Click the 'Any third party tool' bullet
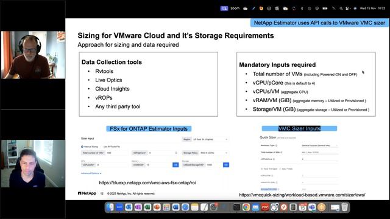The image size is (390, 219). [x=118, y=106]
